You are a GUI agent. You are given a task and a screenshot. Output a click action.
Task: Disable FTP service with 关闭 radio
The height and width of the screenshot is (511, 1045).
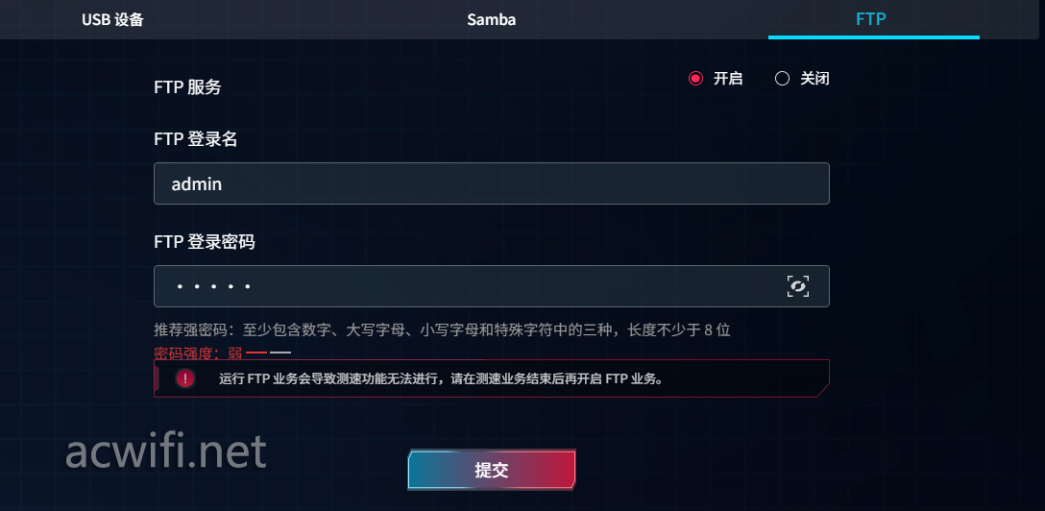tap(782, 79)
